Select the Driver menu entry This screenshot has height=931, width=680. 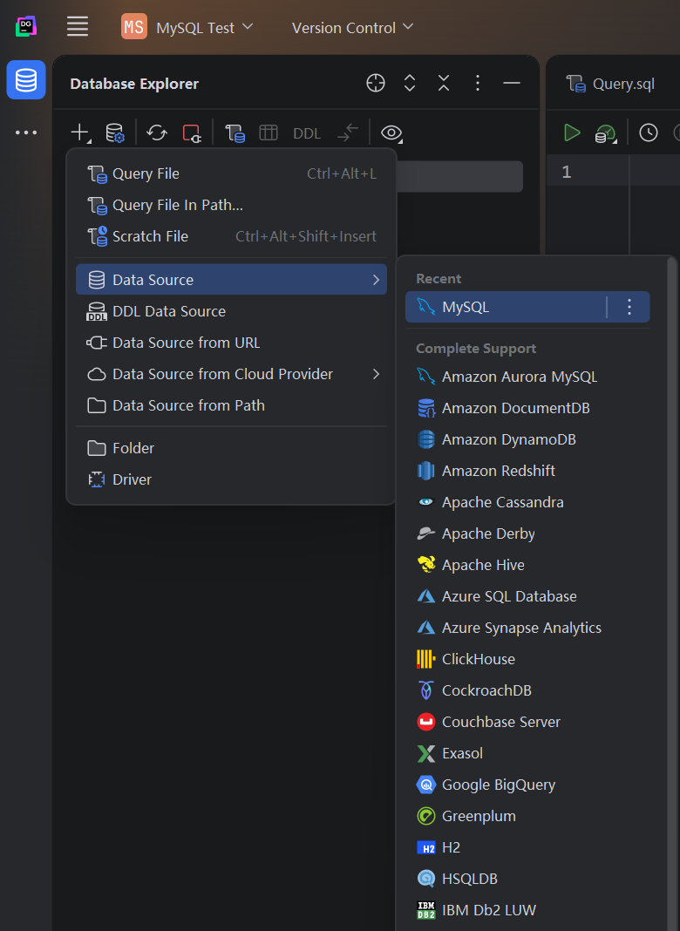231,479
